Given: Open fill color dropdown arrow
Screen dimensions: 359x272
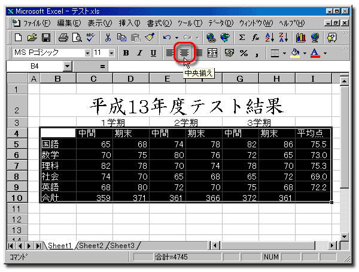Looking at the screenshot, I should (305, 53).
